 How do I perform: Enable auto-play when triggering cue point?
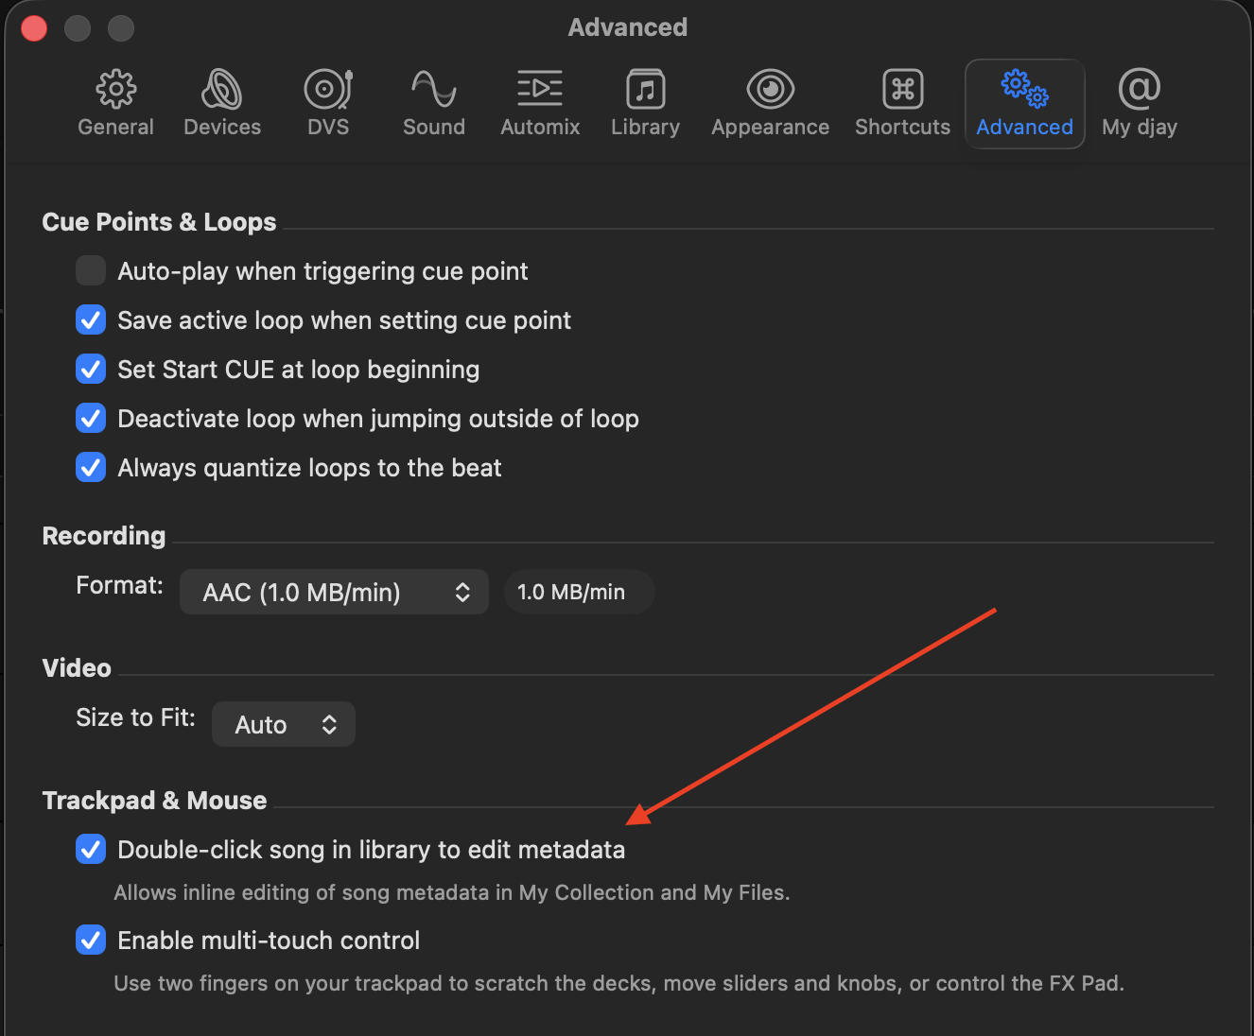tap(91, 271)
